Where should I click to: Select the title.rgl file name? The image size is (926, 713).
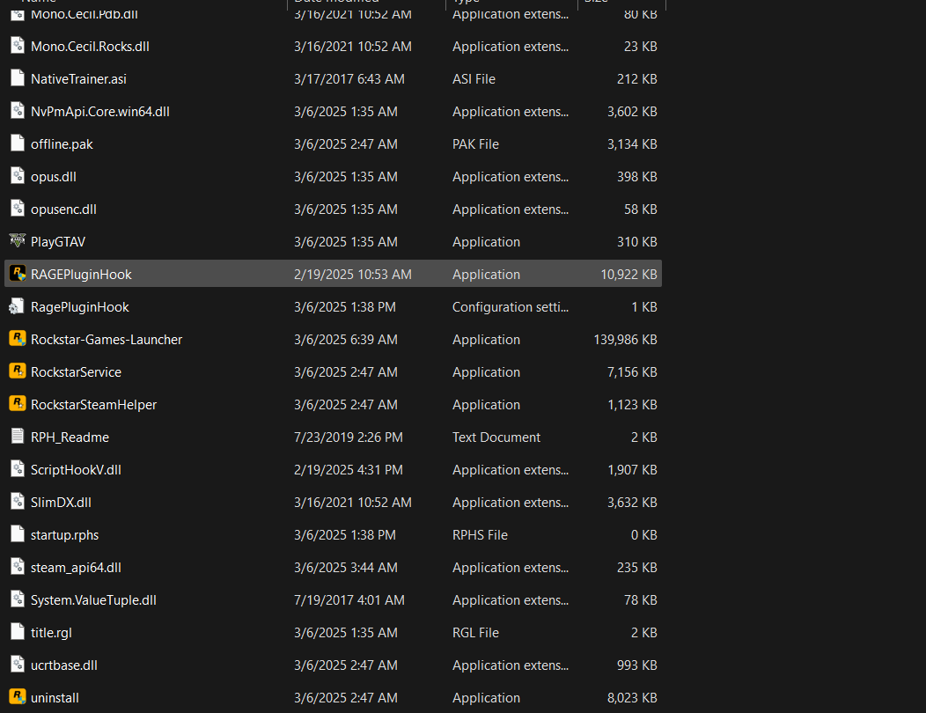pos(51,633)
